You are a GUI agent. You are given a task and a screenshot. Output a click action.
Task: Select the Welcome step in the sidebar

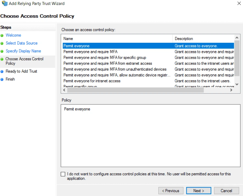pos(13,35)
